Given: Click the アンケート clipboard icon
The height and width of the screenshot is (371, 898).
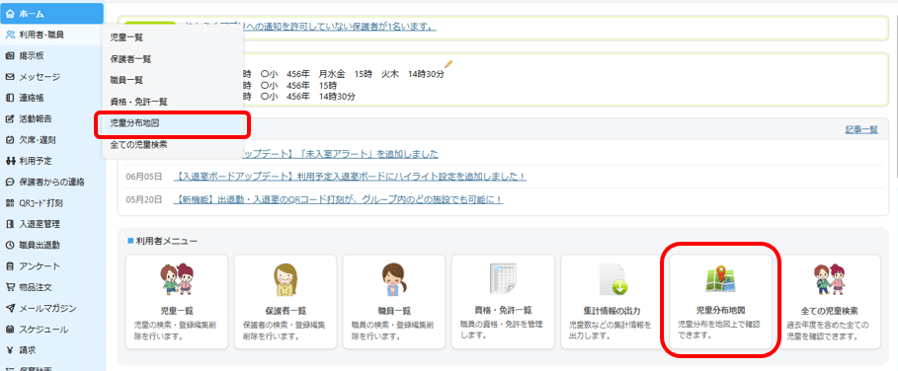Looking at the screenshot, I should (10, 265).
